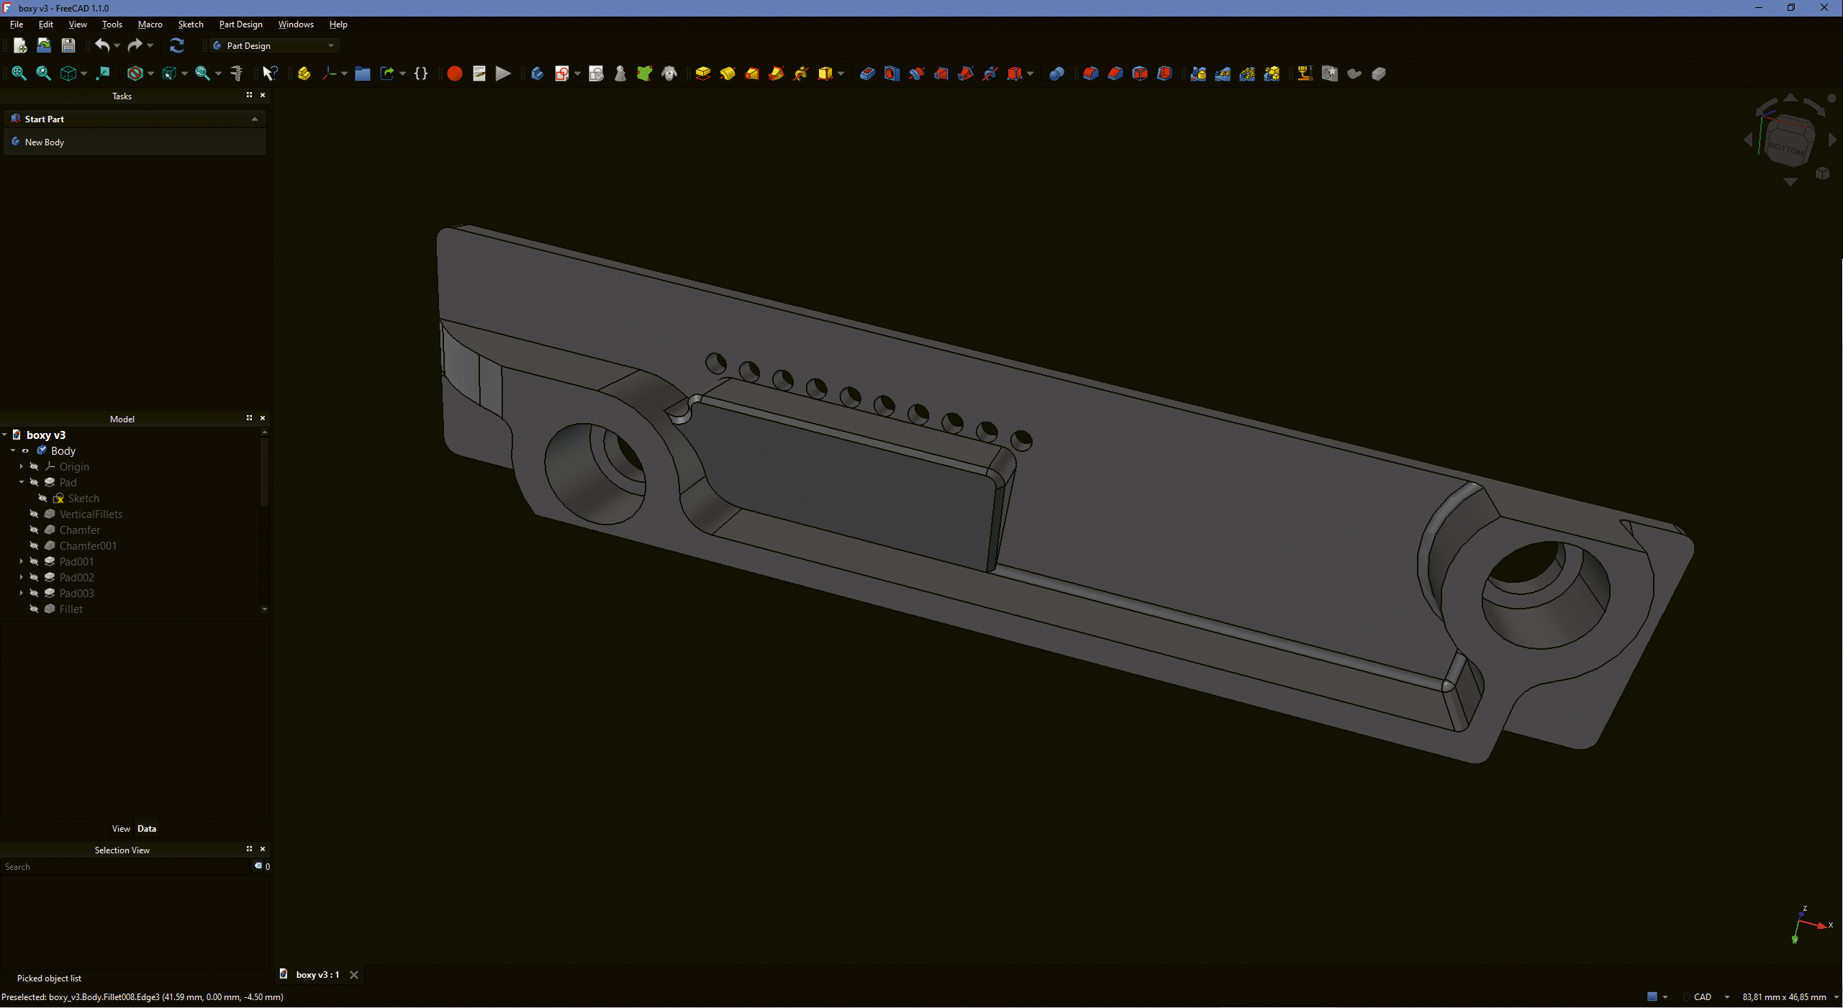
Task: Select the Pad tool
Action: tap(703, 73)
